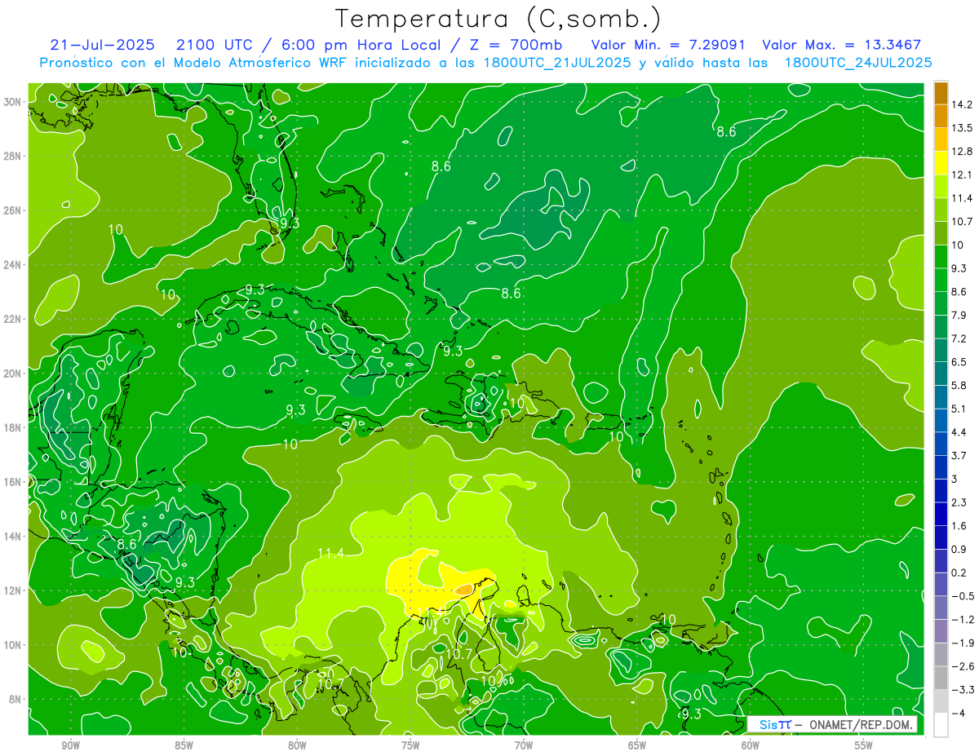Click the '-0.5' label on the color scale

click(x=963, y=596)
